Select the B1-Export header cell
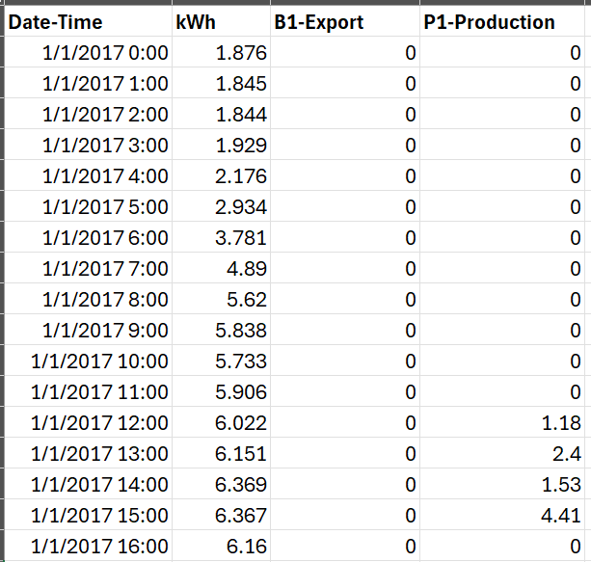 coord(345,22)
